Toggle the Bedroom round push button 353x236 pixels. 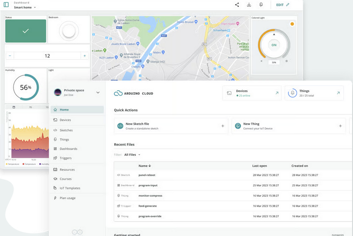[x=69, y=31]
